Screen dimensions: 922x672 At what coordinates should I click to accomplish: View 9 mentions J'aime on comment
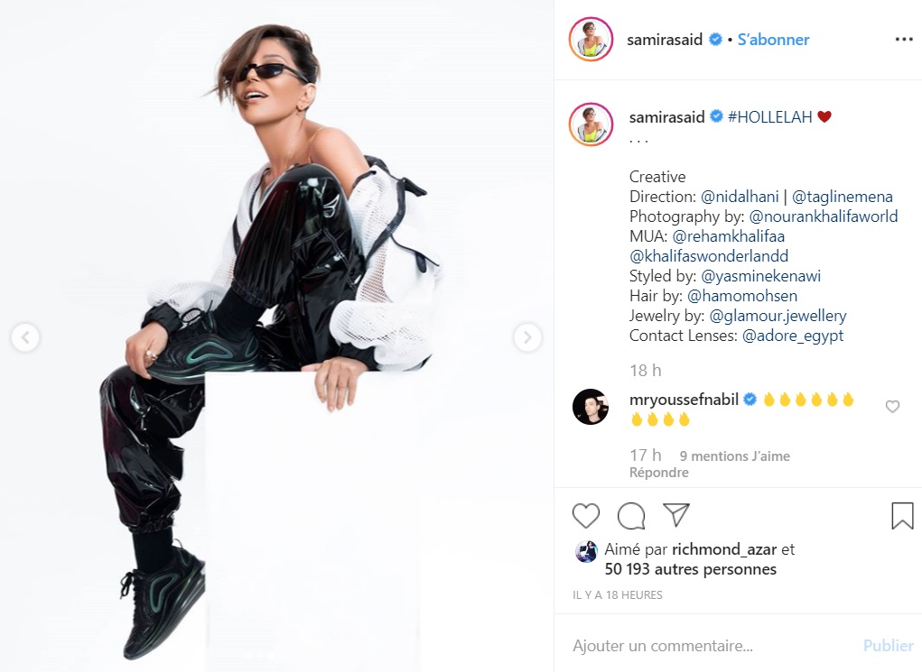734,456
